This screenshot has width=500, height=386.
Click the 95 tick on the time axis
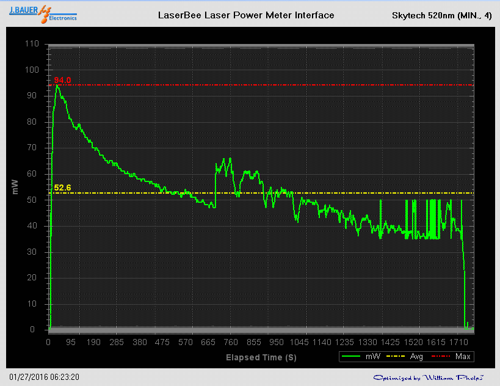[x=71, y=343]
